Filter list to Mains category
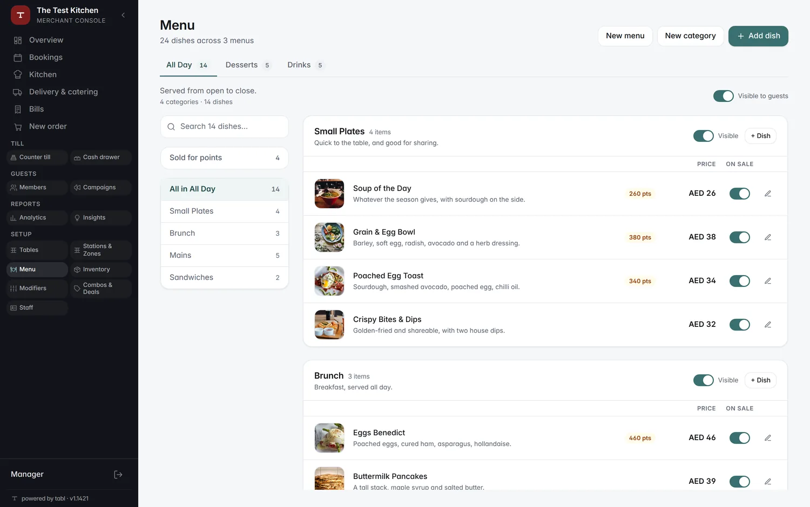Screen dimensions: 810x507 pos(225,256)
